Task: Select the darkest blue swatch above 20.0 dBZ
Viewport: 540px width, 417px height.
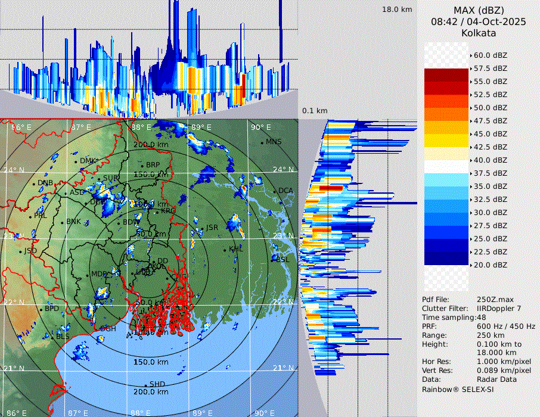Action: [x=446, y=259]
